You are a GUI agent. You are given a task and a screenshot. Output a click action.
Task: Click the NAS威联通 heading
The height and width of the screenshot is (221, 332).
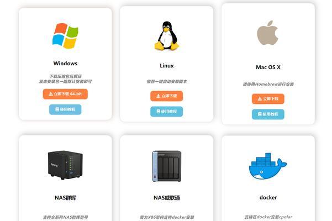click(167, 198)
